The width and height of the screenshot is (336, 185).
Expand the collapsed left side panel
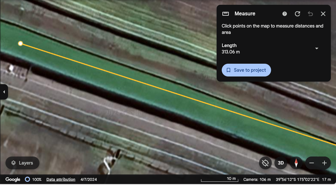click(4, 92)
